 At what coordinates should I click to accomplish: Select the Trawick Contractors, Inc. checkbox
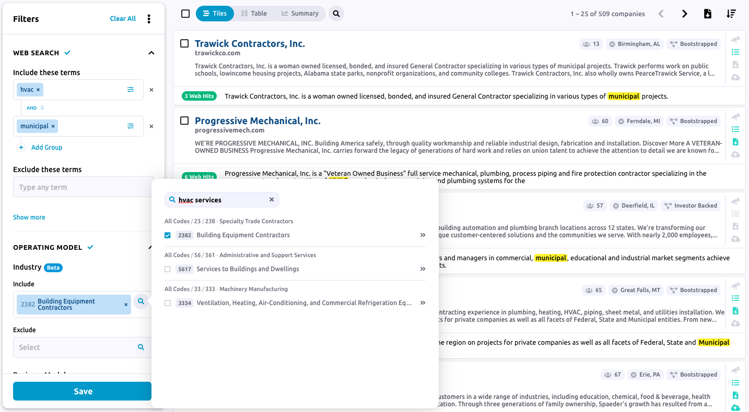pos(184,43)
